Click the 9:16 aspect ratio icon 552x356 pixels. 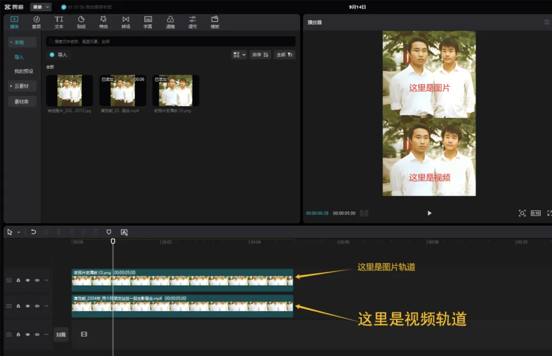(x=536, y=213)
